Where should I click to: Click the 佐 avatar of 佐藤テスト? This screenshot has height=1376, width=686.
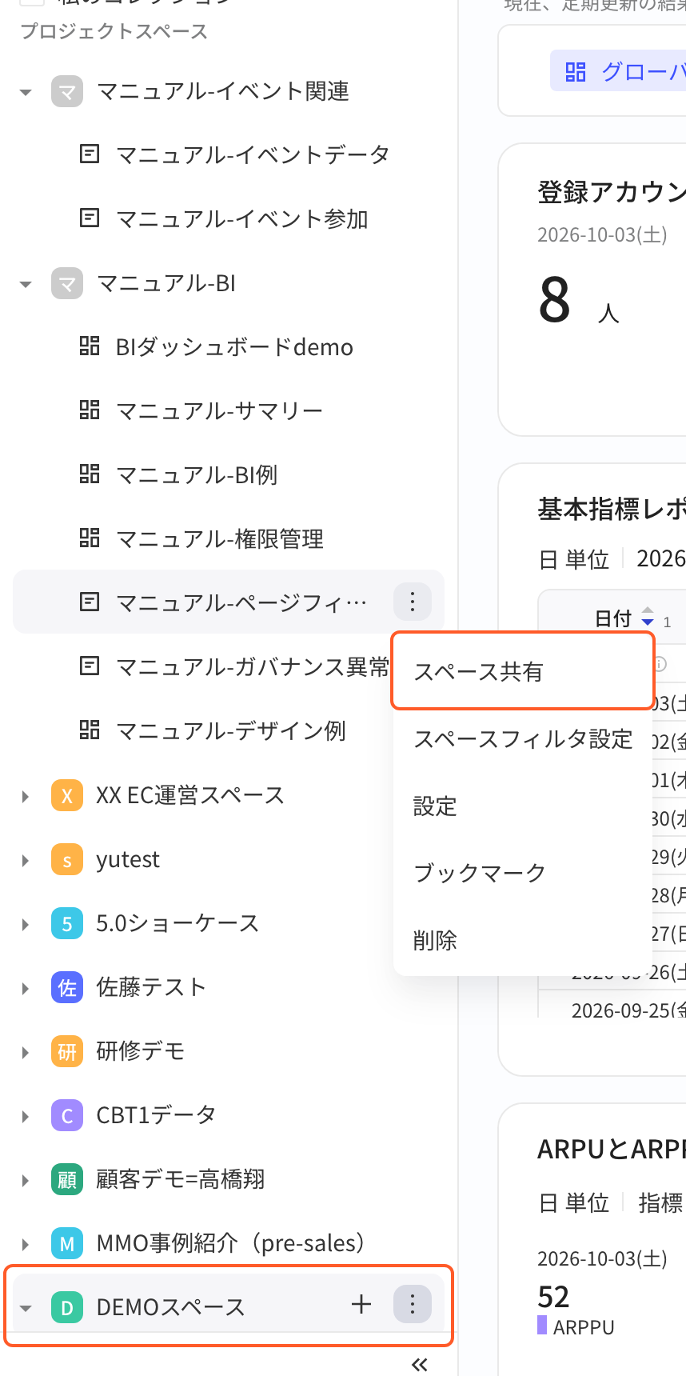(67, 987)
